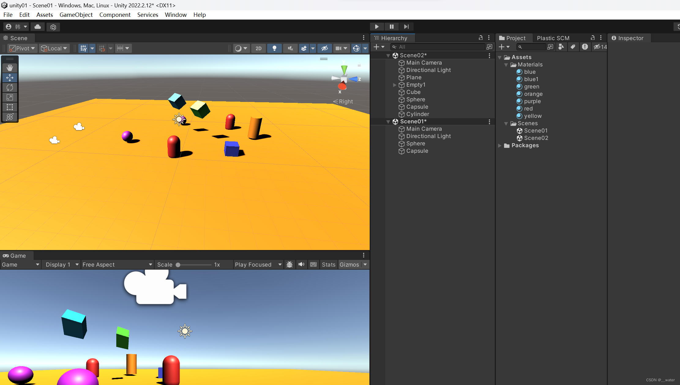
Task: Click the Pause button
Action: point(391,27)
